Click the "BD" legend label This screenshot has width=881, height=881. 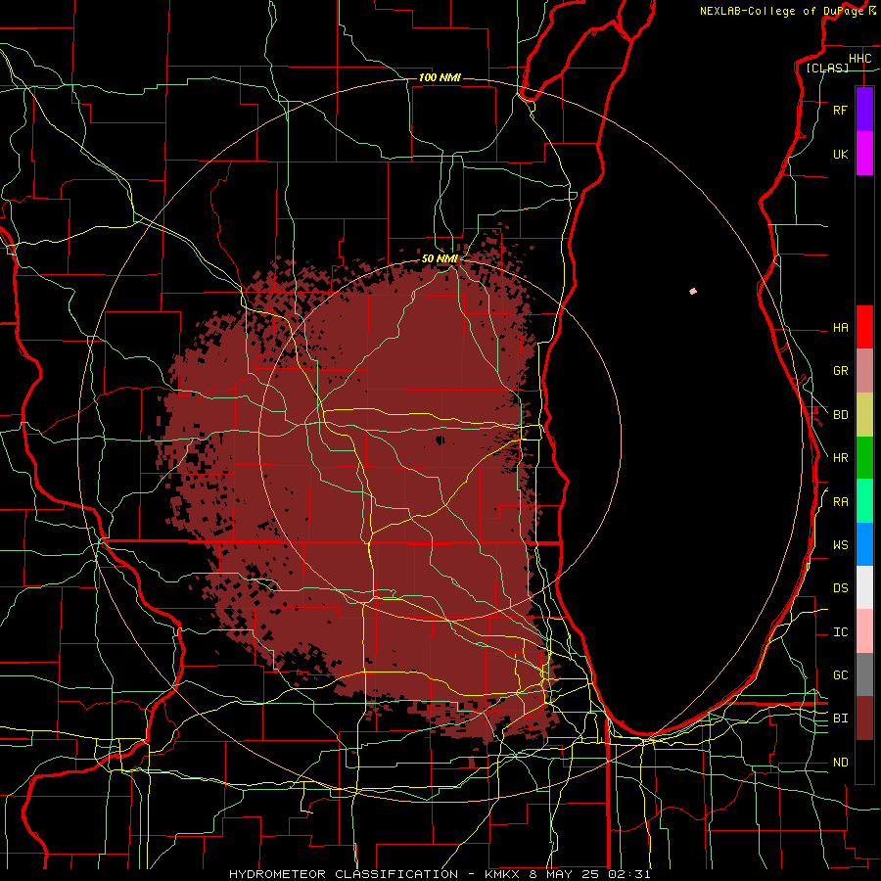point(840,415)
